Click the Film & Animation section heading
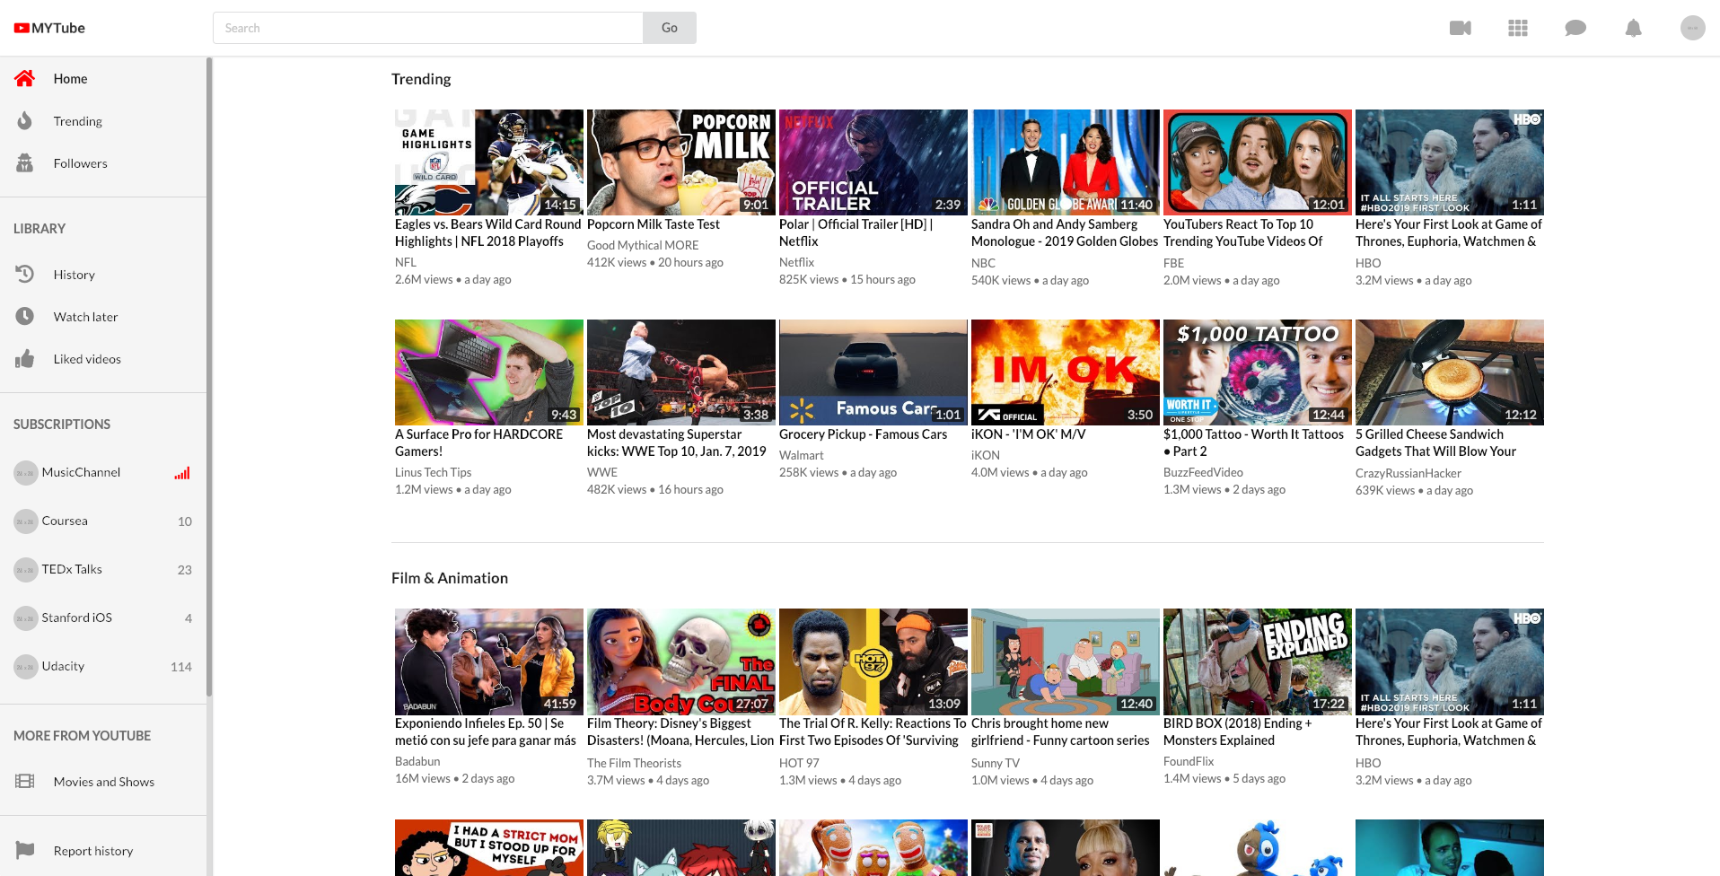This screenshot has width=1720, height=876. [450, 578]
